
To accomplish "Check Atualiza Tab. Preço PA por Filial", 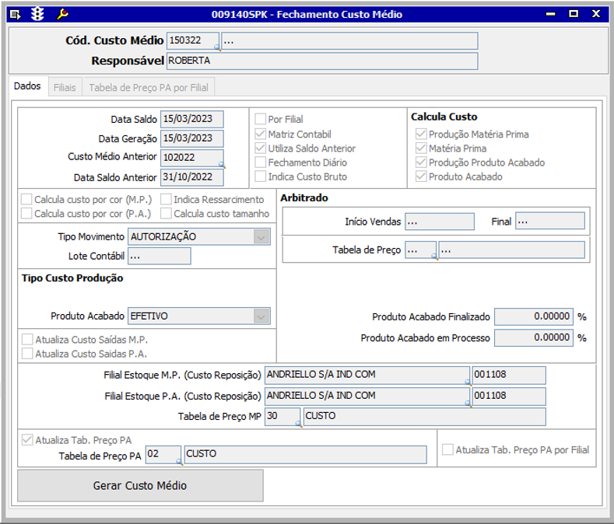I will click(x=447, y=449).
